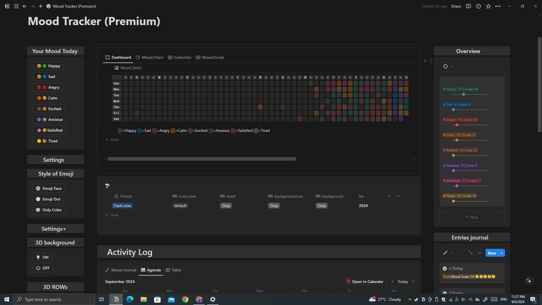This screenshot has height=305, width=542.
Task: Open File Explorer from the taskbar
Action: click(143, 299)
